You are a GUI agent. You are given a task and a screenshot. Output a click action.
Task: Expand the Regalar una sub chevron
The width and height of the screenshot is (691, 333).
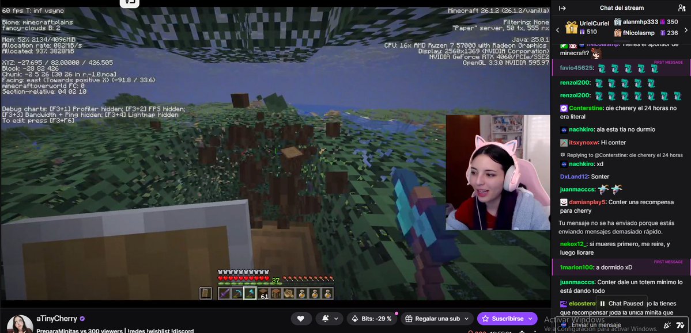467,319
